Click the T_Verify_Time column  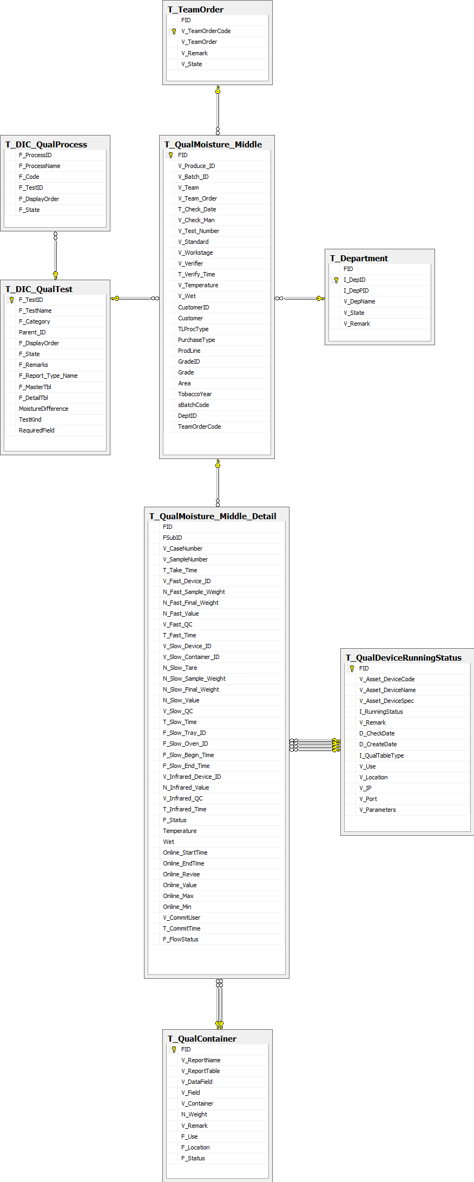(x=217, y=274)
